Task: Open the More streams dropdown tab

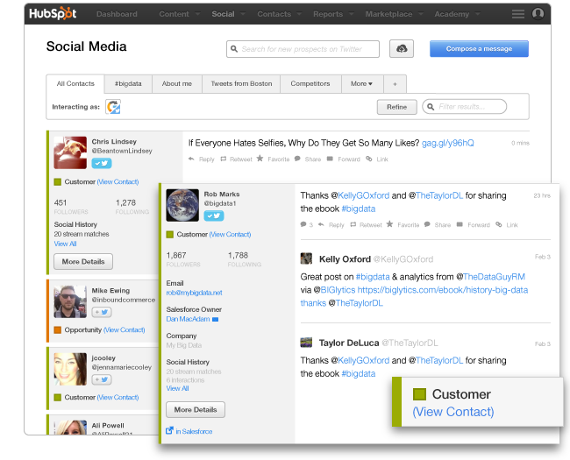Action: click(x=362, y=84)
